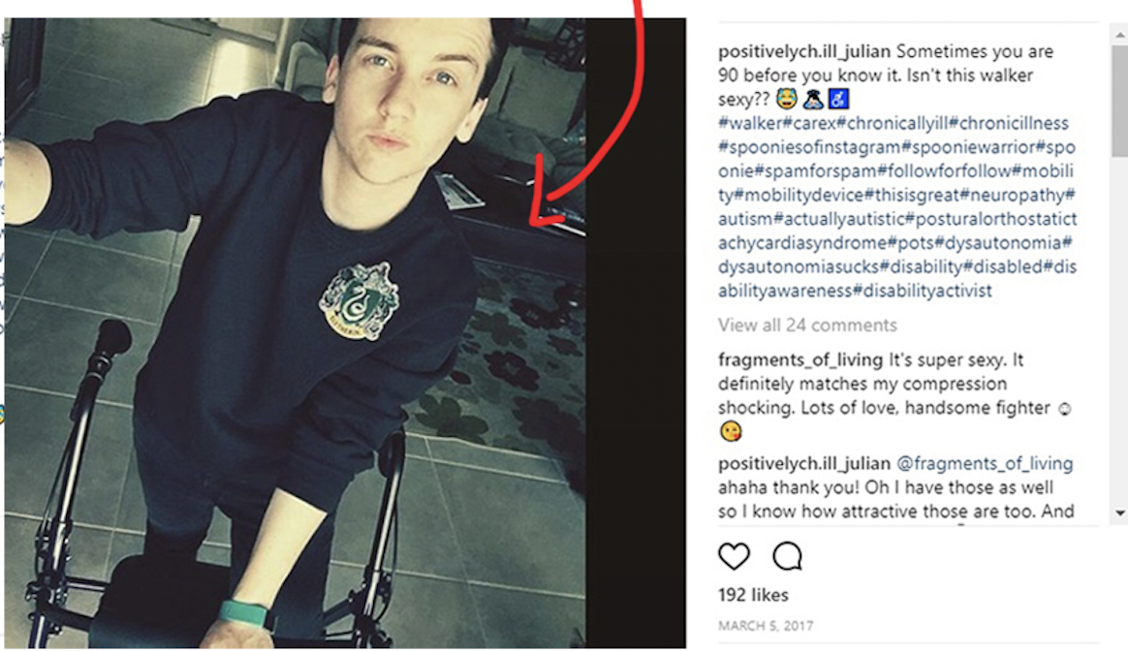This screenshot has width=1128, height=651.
Task: Open the March 5, 2017 timestamp
Action: click(766, 626)
